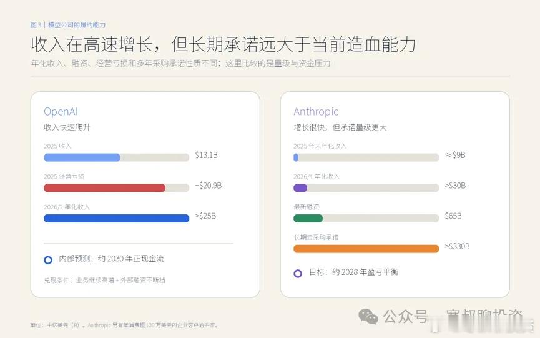The width and height of the screenshot is (540, 338).
Task: Click the blue circle beside 内部预测
Action: pos(48,260)
